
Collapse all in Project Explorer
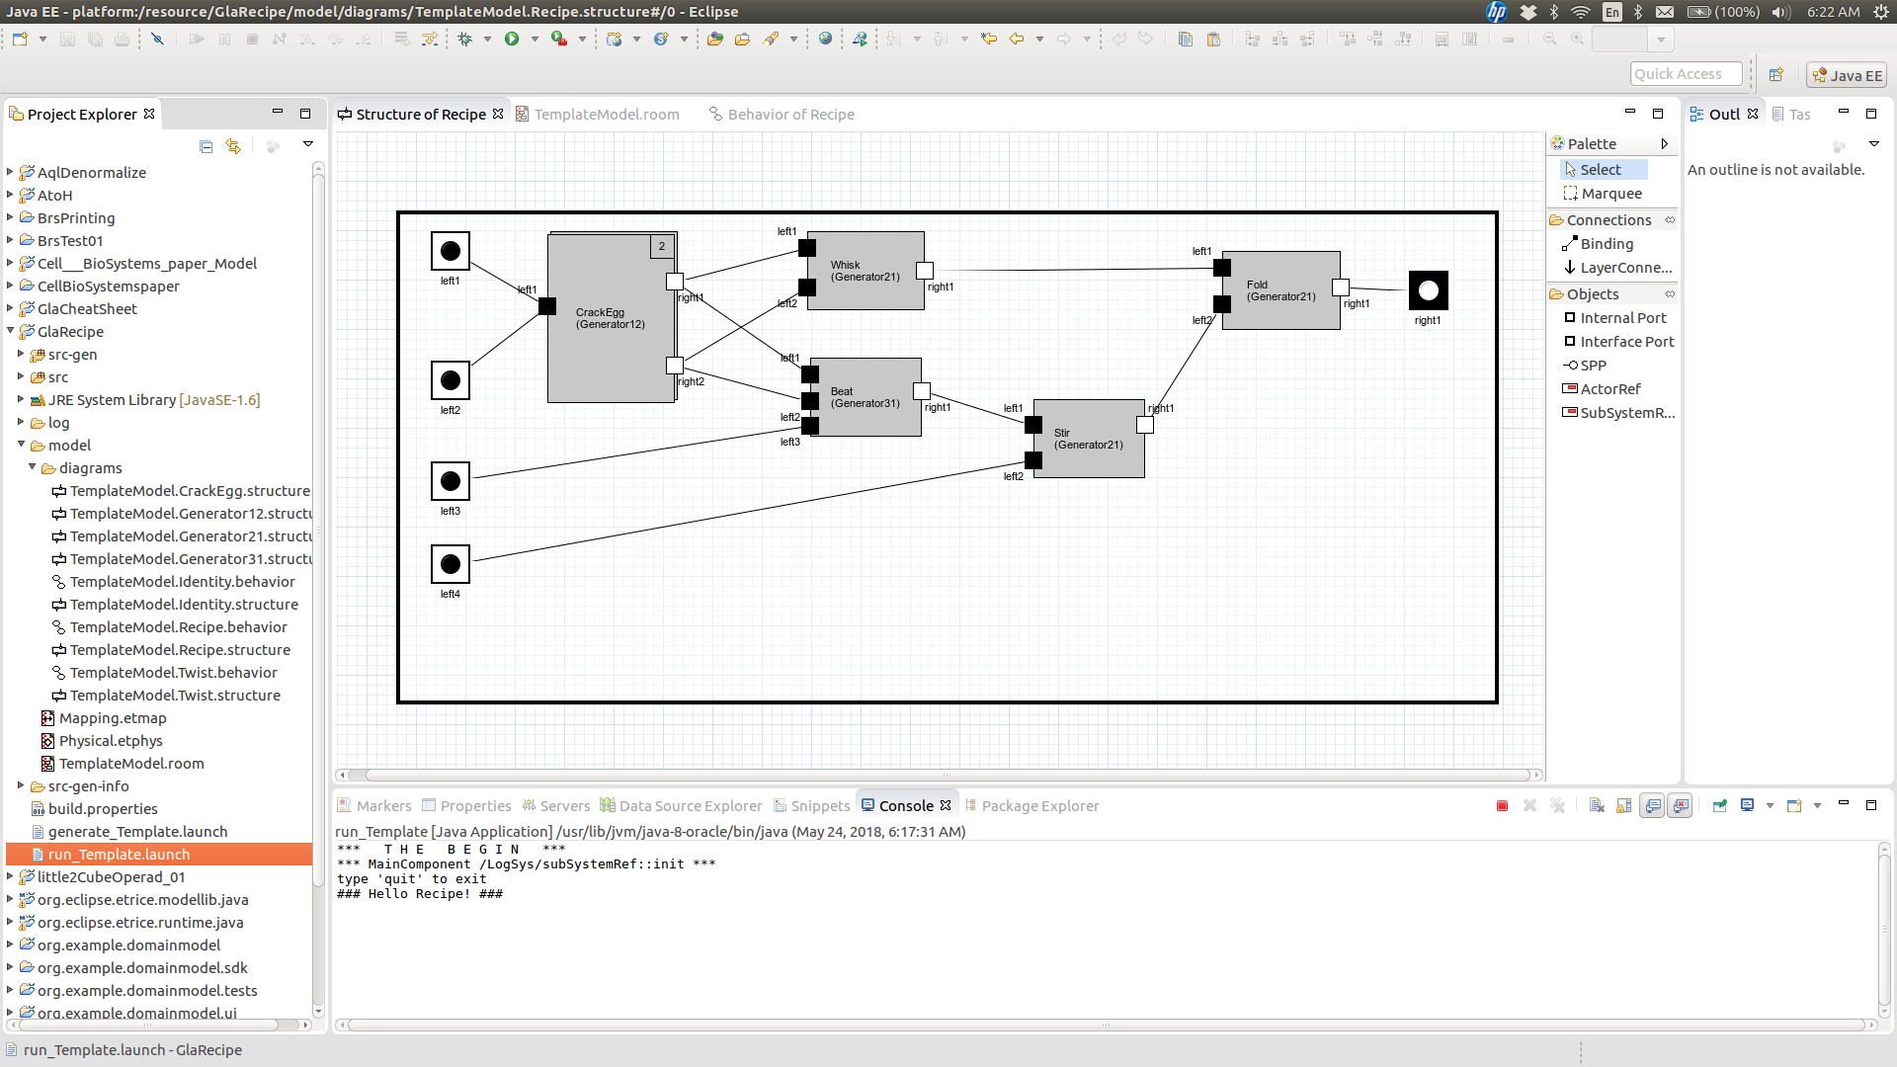(206, 146)
